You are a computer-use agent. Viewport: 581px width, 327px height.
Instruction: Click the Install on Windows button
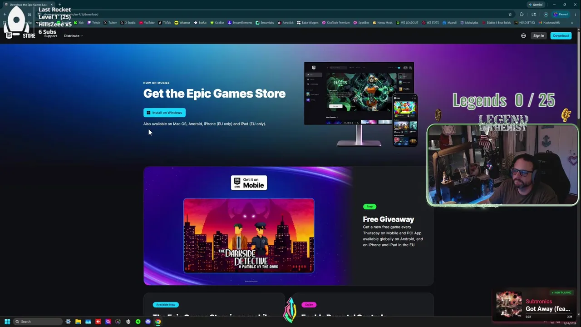click(164, 113)
